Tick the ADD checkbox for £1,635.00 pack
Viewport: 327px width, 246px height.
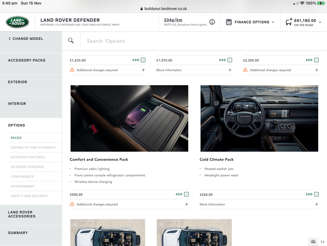(x=143, y=60)
